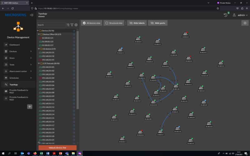
Task: Select the All devices view option
Action: [91, 23]
